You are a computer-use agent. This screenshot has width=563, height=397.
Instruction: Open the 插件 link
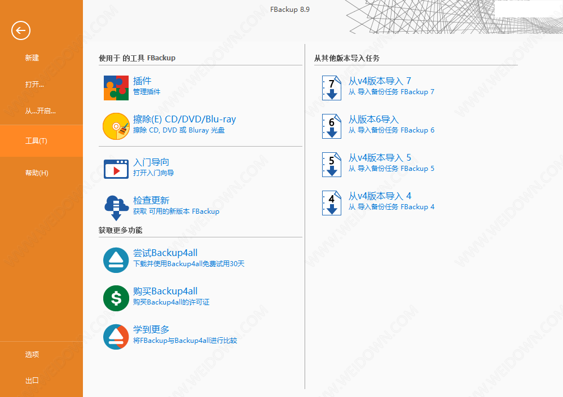click(142, 81)
